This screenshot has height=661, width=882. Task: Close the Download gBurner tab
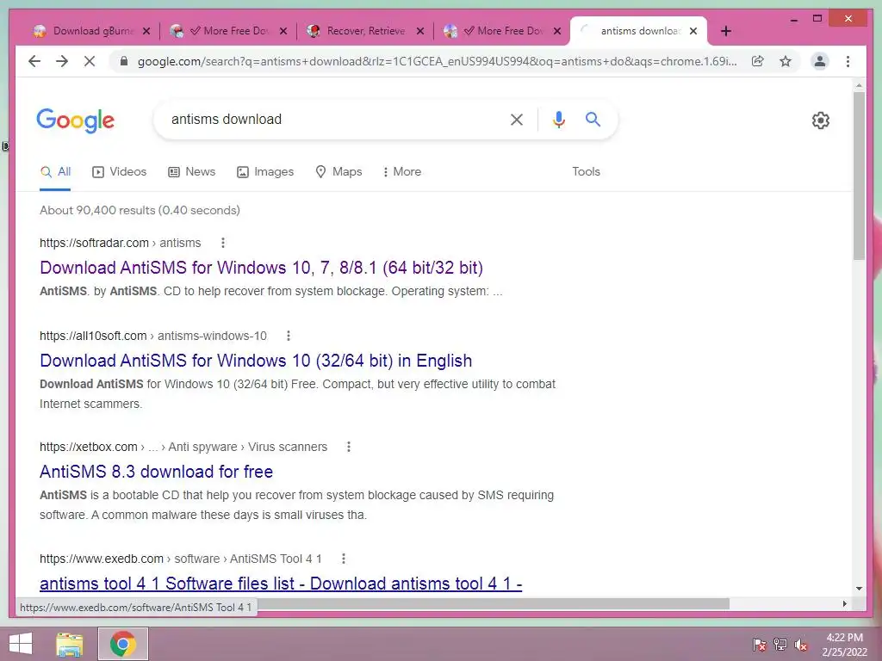pos(146,31)
